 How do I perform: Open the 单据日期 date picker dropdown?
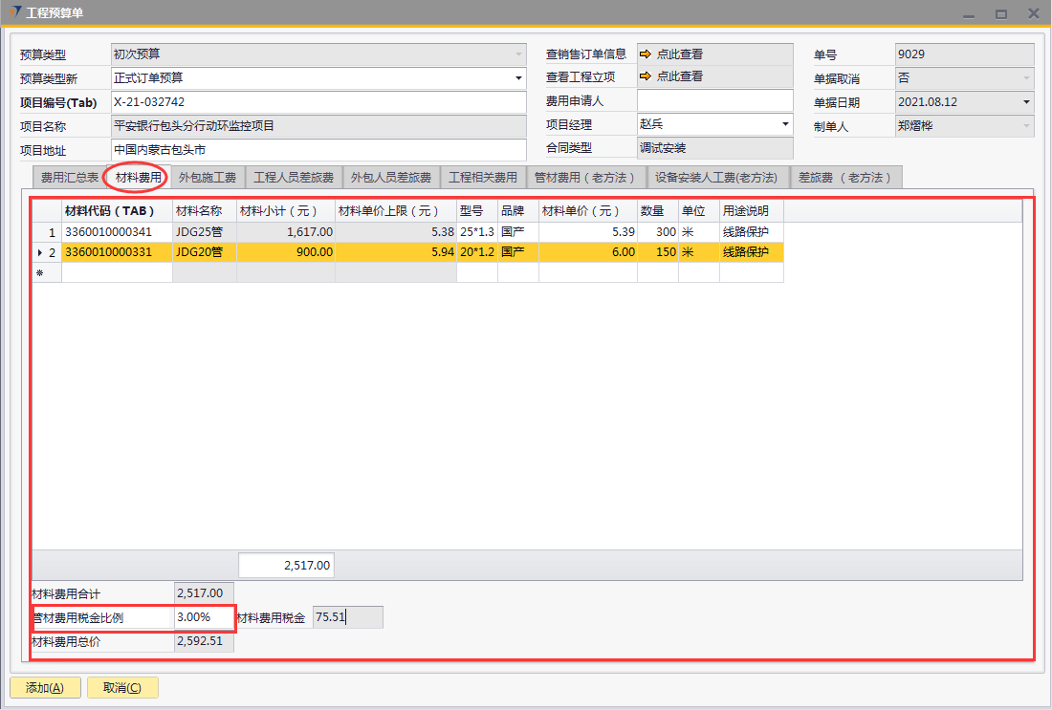(1026, 101)
